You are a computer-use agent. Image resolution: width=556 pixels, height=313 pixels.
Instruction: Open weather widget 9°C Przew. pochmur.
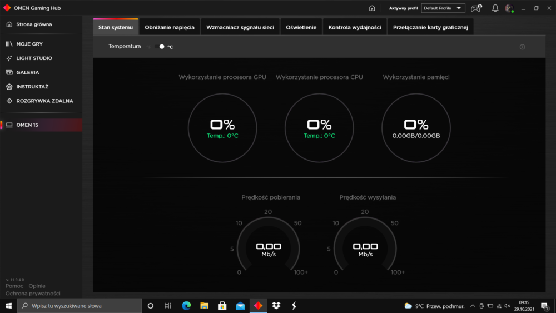pos(434,306)
